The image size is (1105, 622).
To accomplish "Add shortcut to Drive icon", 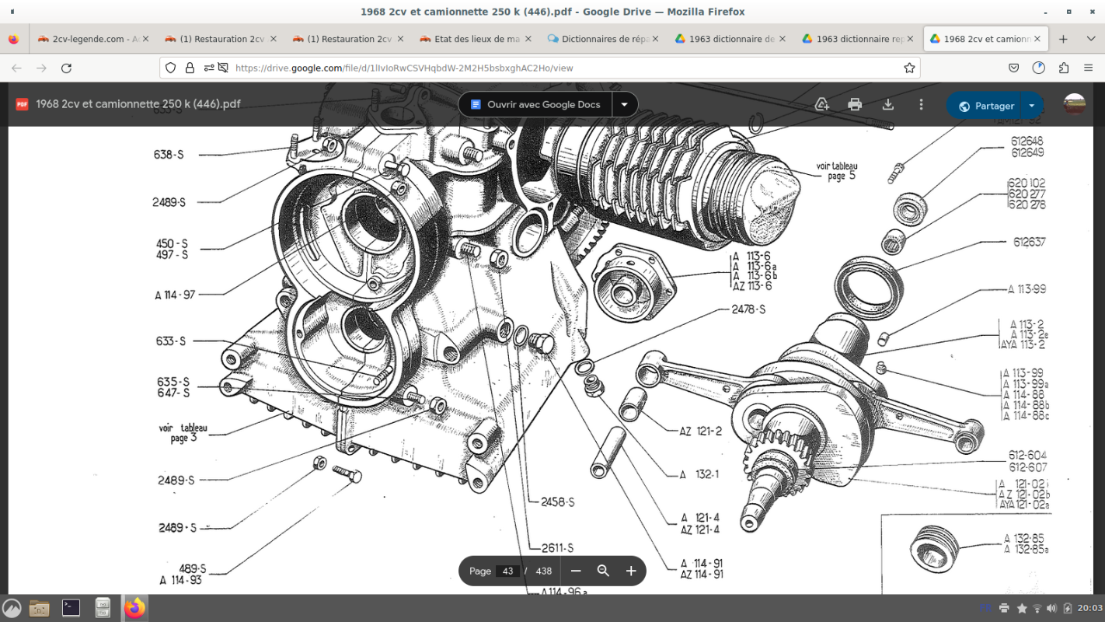I will 821,105.
